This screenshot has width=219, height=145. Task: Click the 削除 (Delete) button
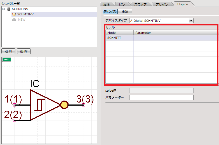tap(24, 51)
